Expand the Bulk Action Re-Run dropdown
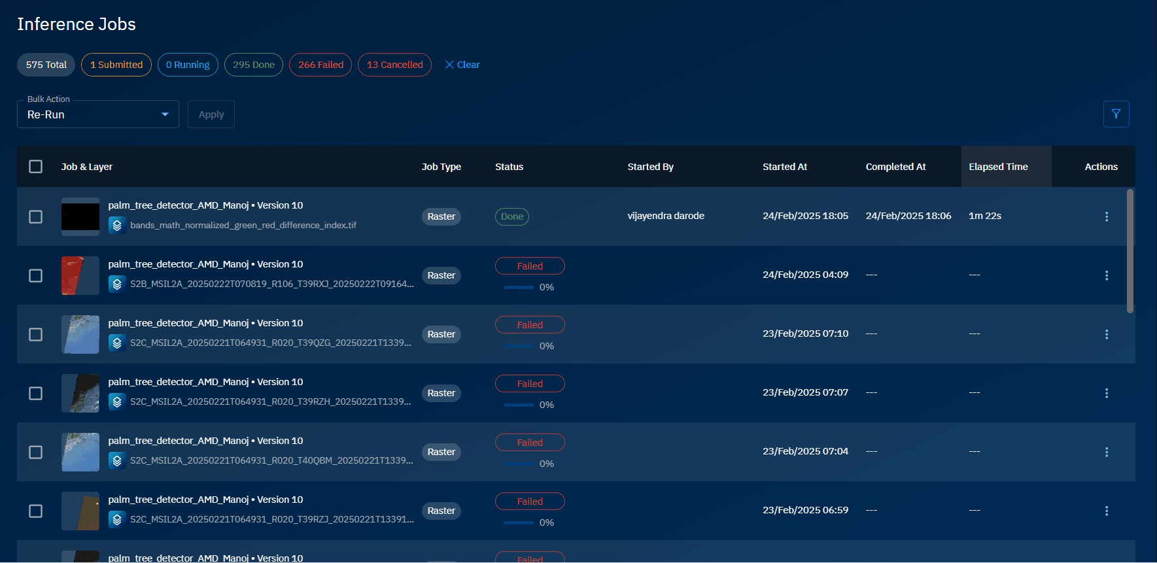 98,114
